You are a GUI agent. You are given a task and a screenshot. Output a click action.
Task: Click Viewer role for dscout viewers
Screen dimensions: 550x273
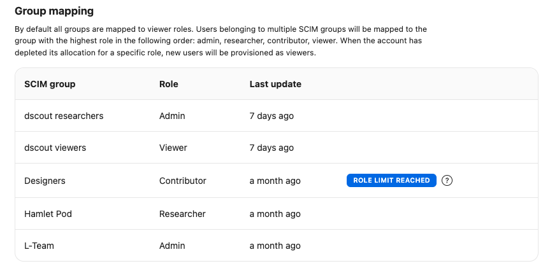pyautogui.click(x=173, y=148)
